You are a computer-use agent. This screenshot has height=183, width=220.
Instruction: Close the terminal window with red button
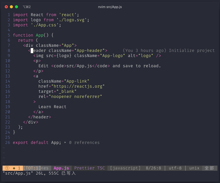click(6, 7)
